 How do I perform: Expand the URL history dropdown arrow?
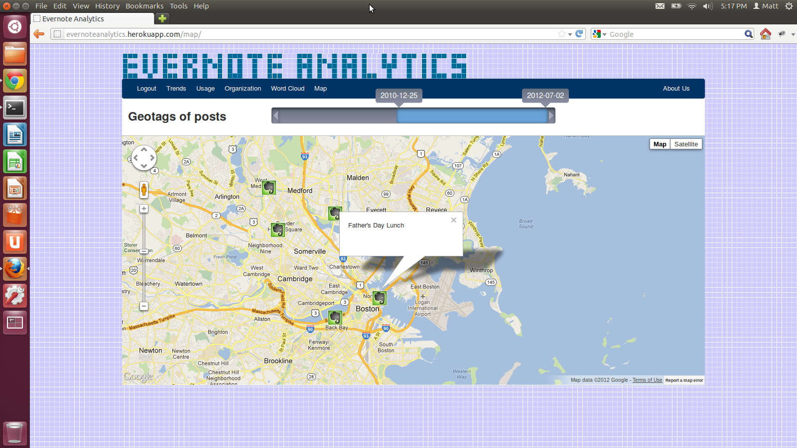(570, 34)
